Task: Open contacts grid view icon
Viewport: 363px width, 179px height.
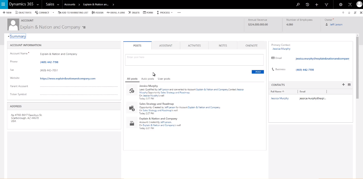Action: tap(349, 85)
